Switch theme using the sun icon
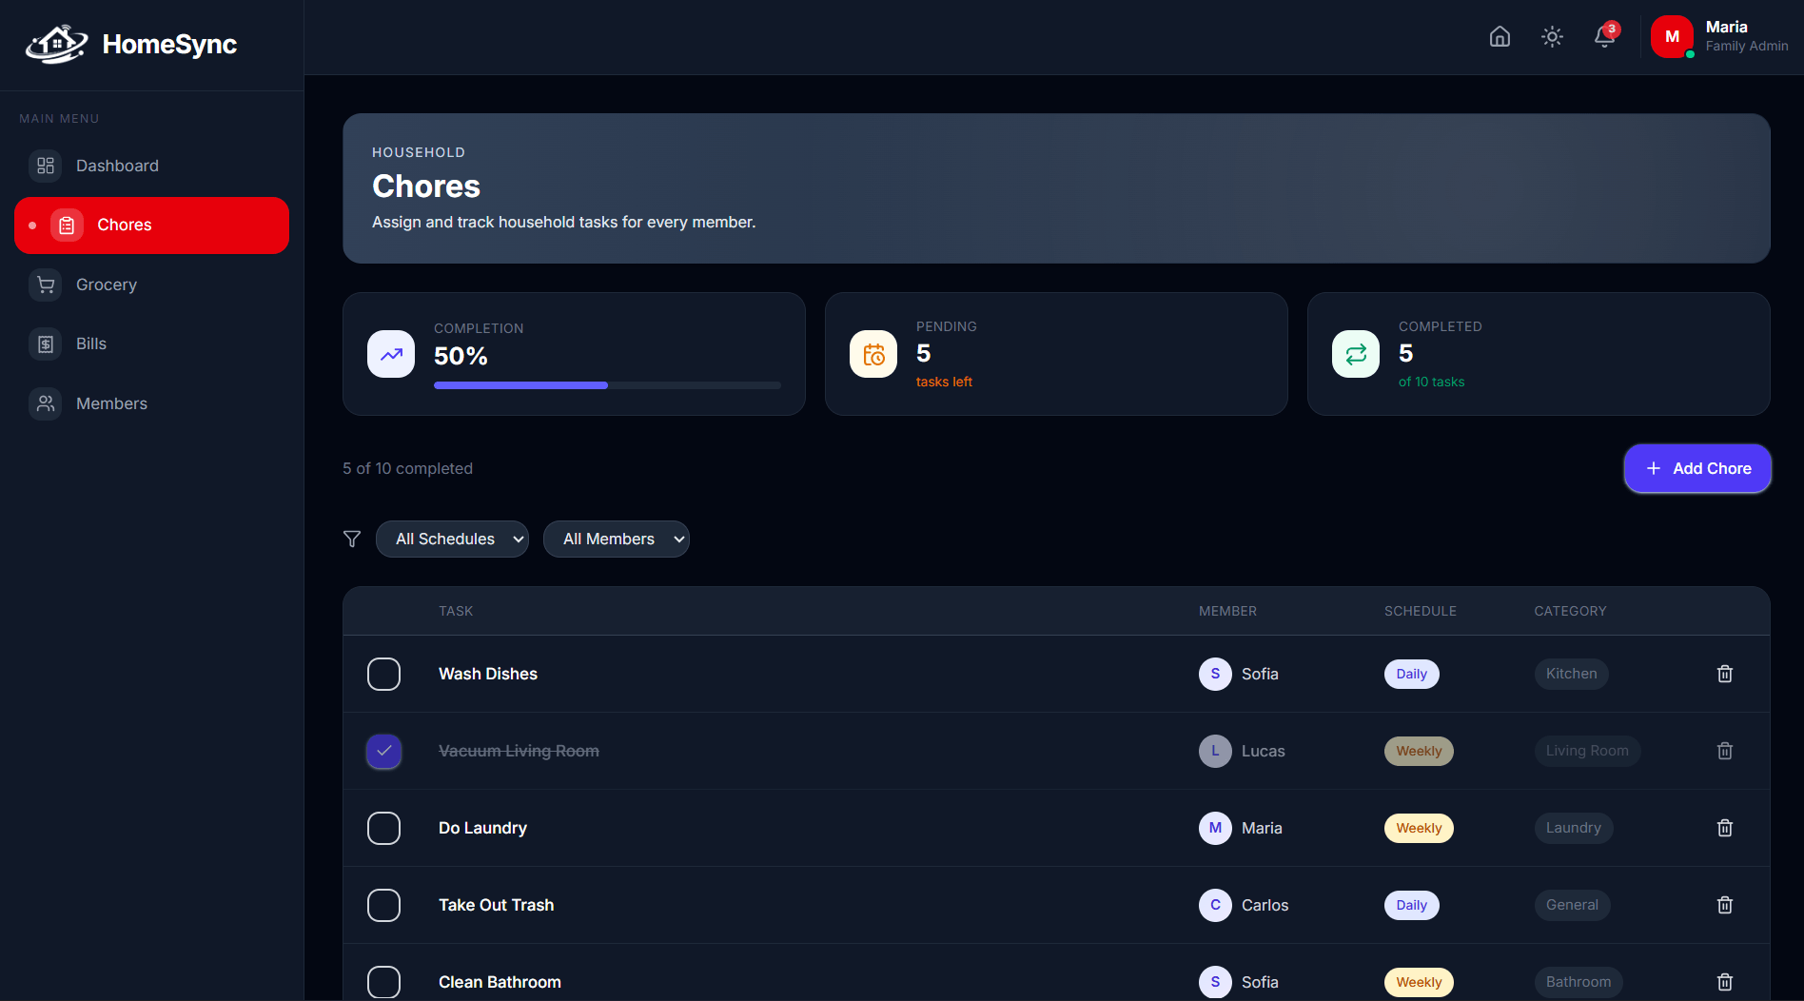The height and width of the screenshot is (1001, 1804). [1552, 37]
